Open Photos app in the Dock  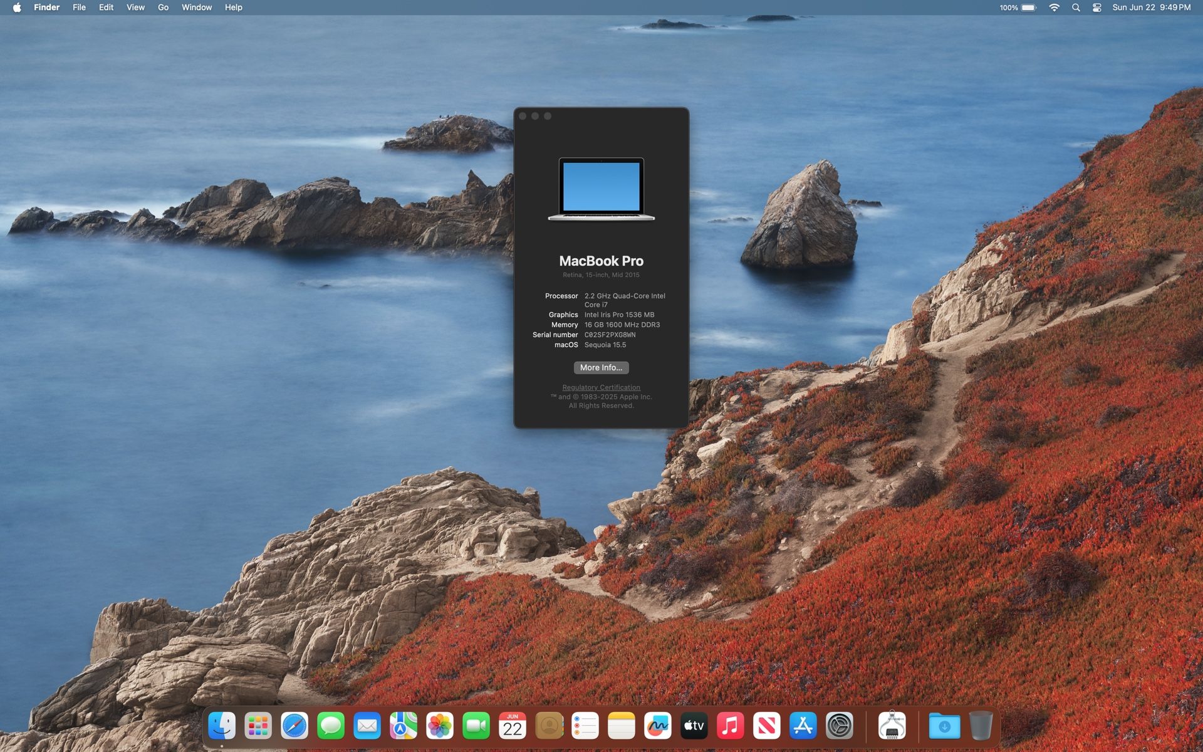pyautogui.click(x=440, y=726)
